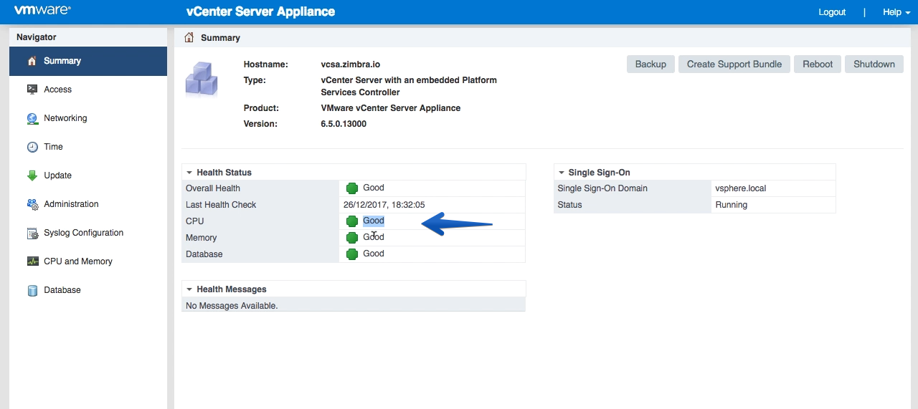The width and height of the screenshot is (918, 409).
Task: Open the Help dropdown menu
Action: coord(896,12)
